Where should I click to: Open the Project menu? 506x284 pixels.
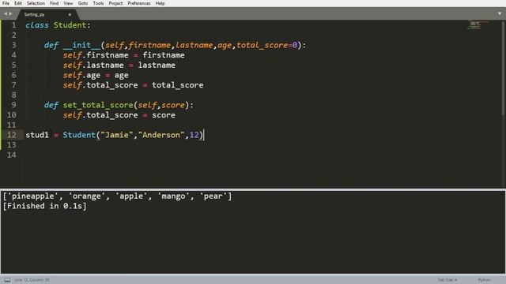tap(115, 3)
